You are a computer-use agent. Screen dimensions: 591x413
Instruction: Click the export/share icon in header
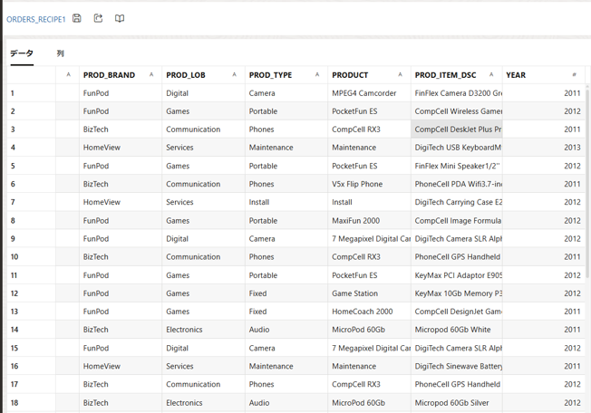pyautogui.click(x=98, y=18)
